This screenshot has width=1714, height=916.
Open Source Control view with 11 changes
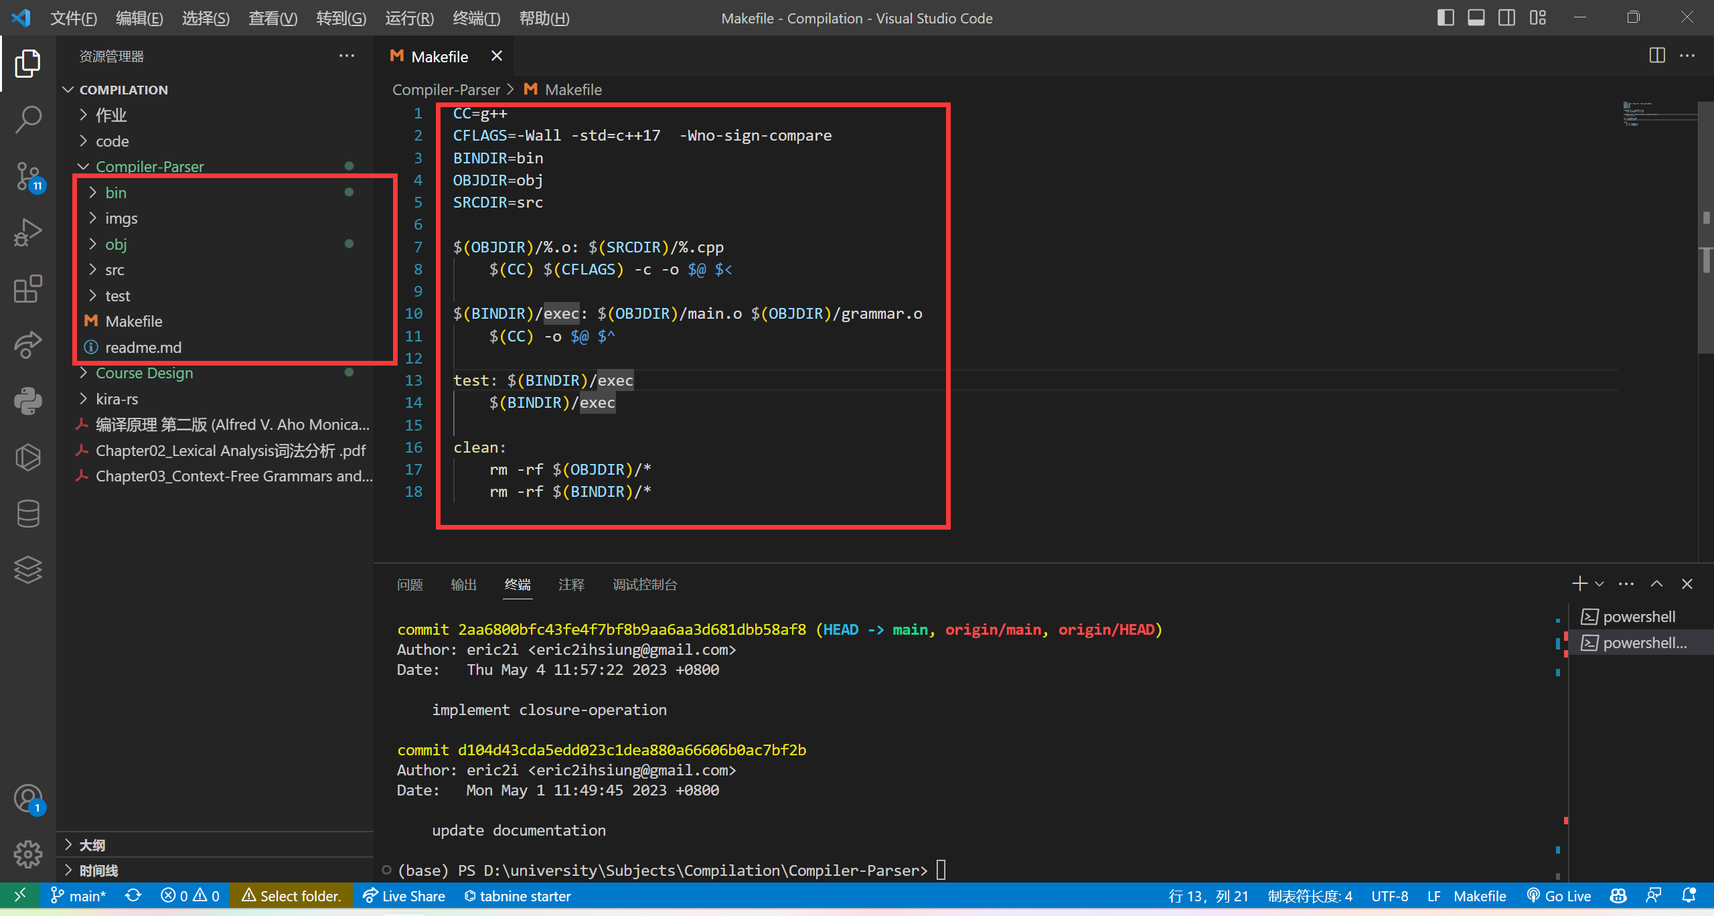pyautogui.click(x=27, y=177)
